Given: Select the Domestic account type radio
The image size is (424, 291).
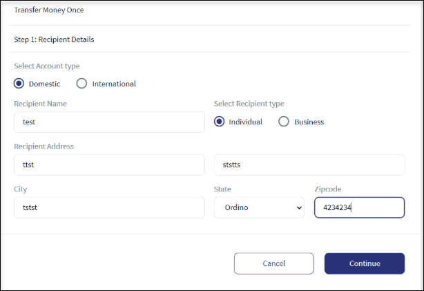Looking at the screenshot, I should pyautogui.click(x=19, y=84).
